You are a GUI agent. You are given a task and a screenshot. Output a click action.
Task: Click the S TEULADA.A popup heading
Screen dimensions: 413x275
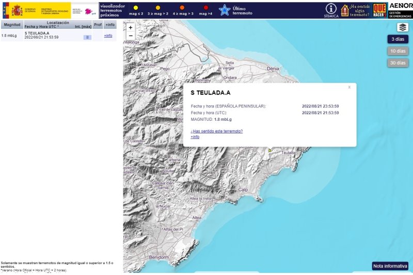tap(211, 93)
